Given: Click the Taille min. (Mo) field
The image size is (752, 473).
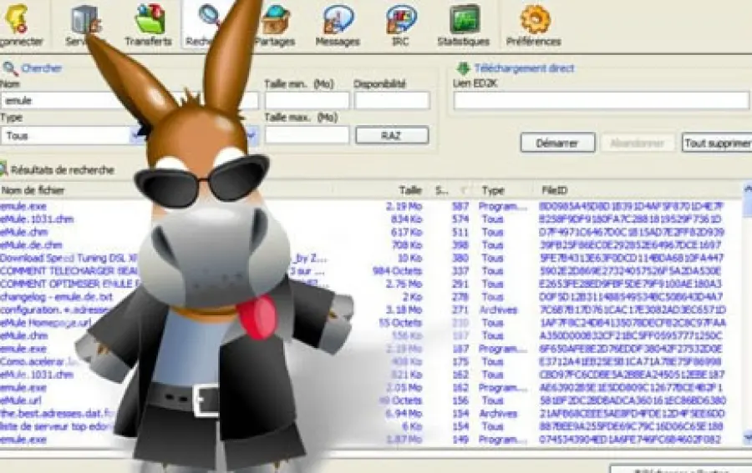Looking at the screenshot, I should point(307,101).
